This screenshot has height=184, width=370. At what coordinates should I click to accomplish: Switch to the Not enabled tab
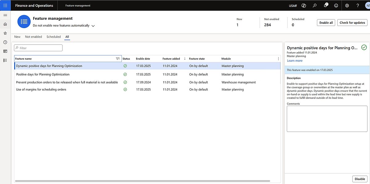click(33, 36)
